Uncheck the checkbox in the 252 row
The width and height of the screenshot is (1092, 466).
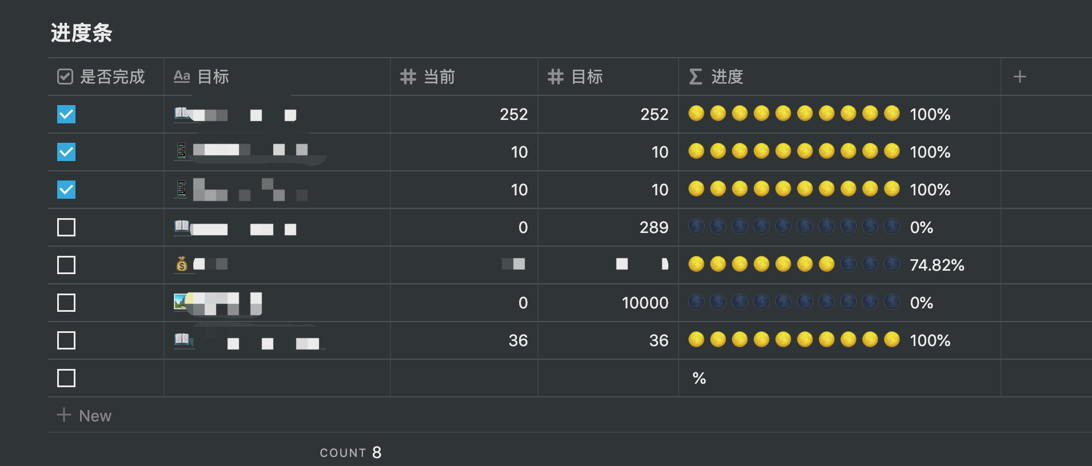click(x=66, y=114)
